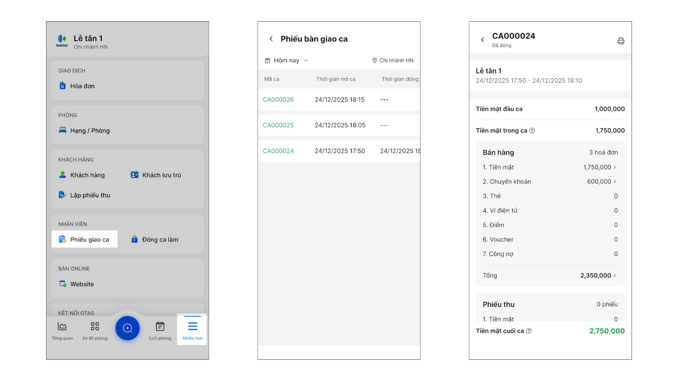Image resolution: width=678 pixels, height=381 pixels.
Task: Select Chi nhánh HN branch location
Action: coord(393,61)
